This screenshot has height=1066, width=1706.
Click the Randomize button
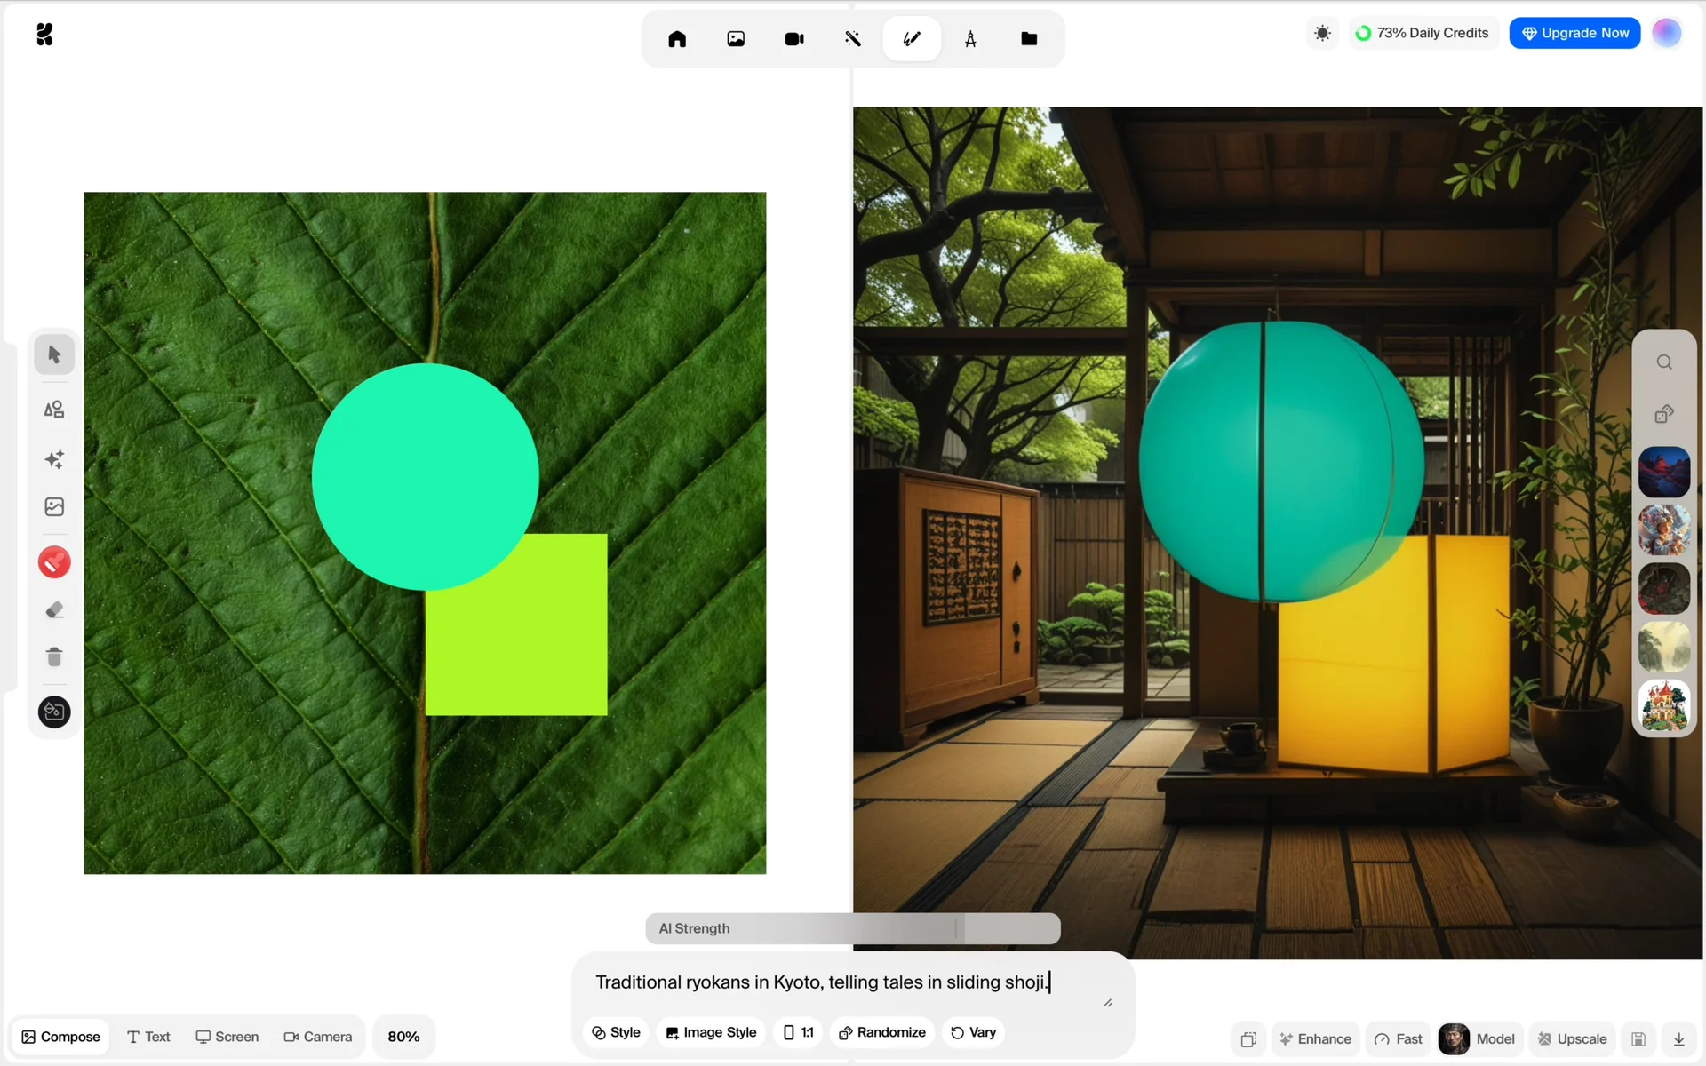pyautogui.click(x=881, y=1032)
